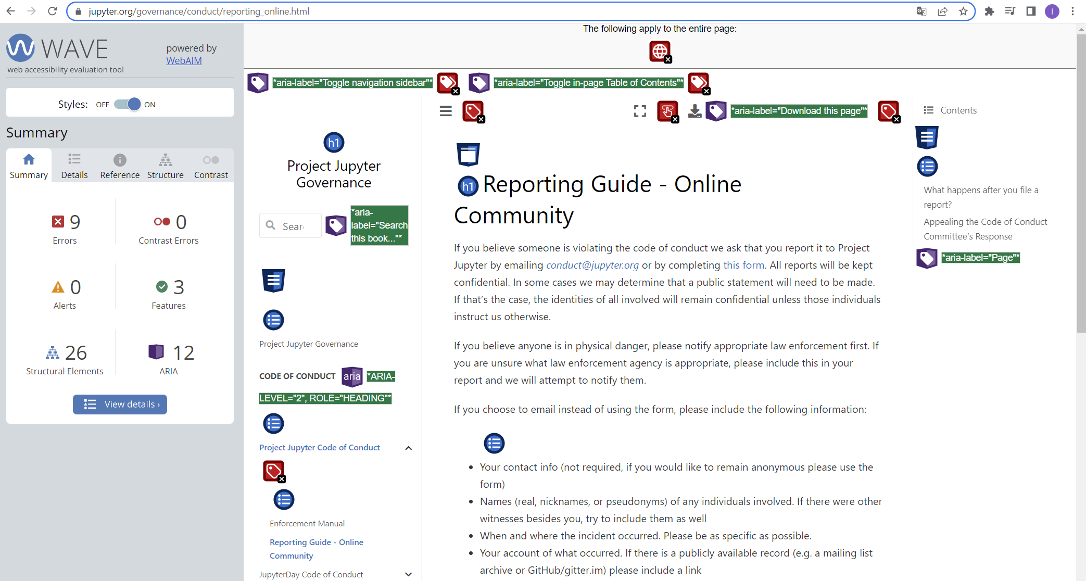Click the blue list icon above Enforcement Manual
Viewport: 1086px width, 581px height.
[284, 499]
